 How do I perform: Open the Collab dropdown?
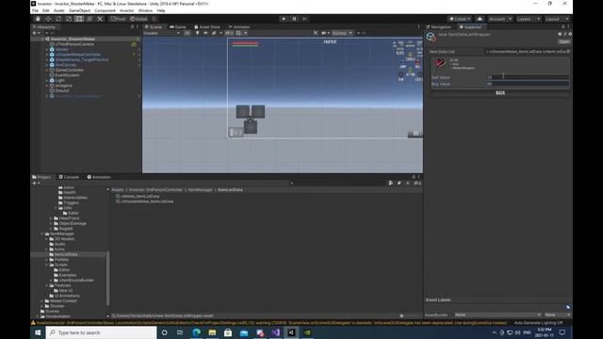point(460,19)
